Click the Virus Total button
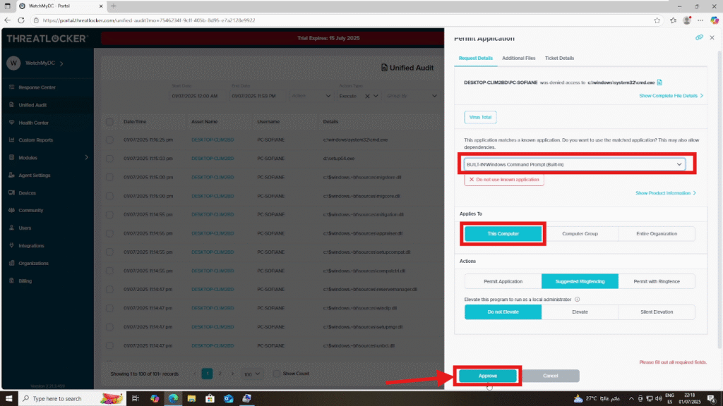 click(480, 118)
